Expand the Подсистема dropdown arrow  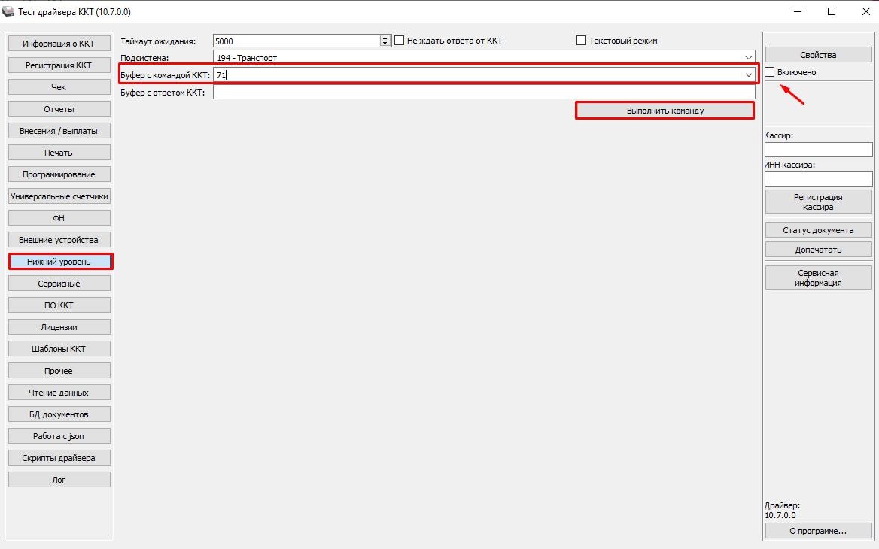(748, 58)
